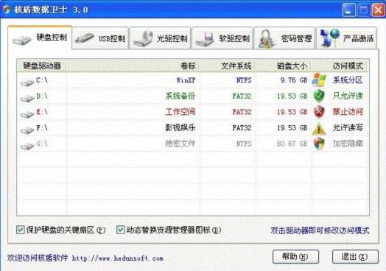Screen dimensions: 386x271
Task: Click the 帮助(H) button
Action: pos(295,257)
